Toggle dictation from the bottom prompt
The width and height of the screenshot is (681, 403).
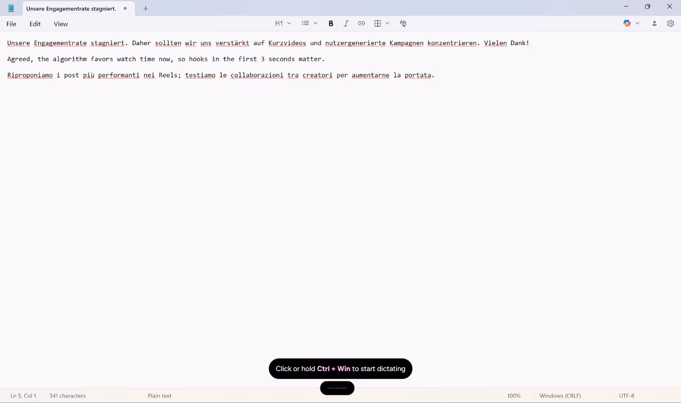(x=340, y=369)
